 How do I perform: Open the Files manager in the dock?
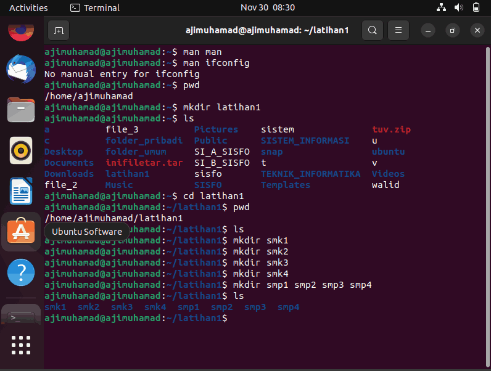tap(21, 110)
